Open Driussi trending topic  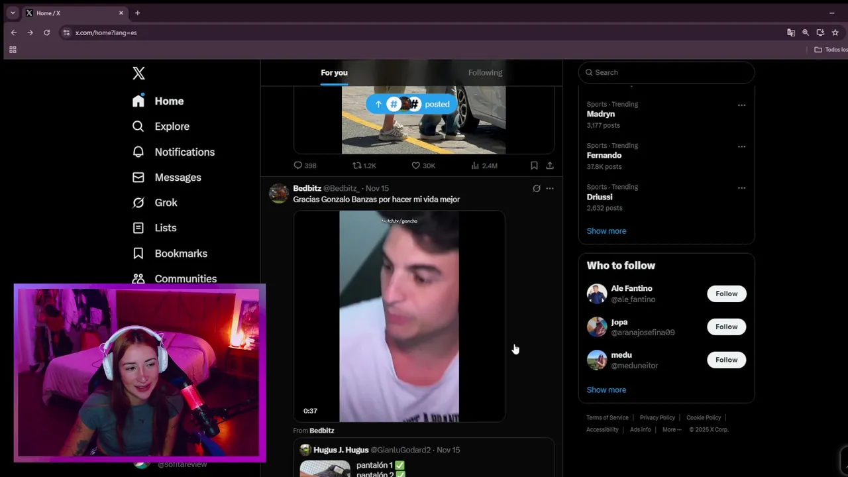pyautogui.click(x=600, y=197)
